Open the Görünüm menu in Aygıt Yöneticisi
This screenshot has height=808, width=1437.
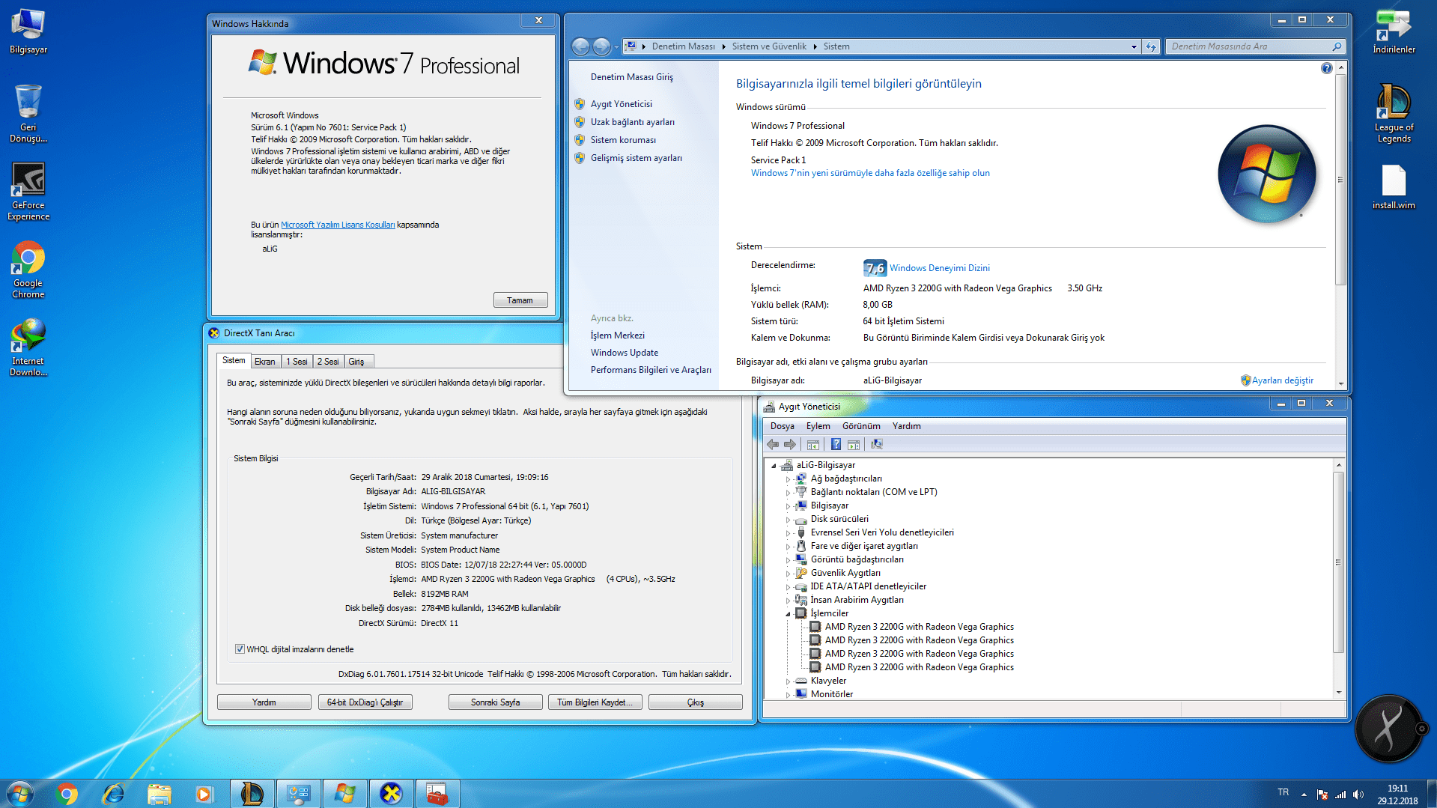861,426
